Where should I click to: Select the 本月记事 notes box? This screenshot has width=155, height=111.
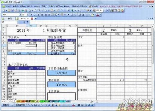(62, 96)
